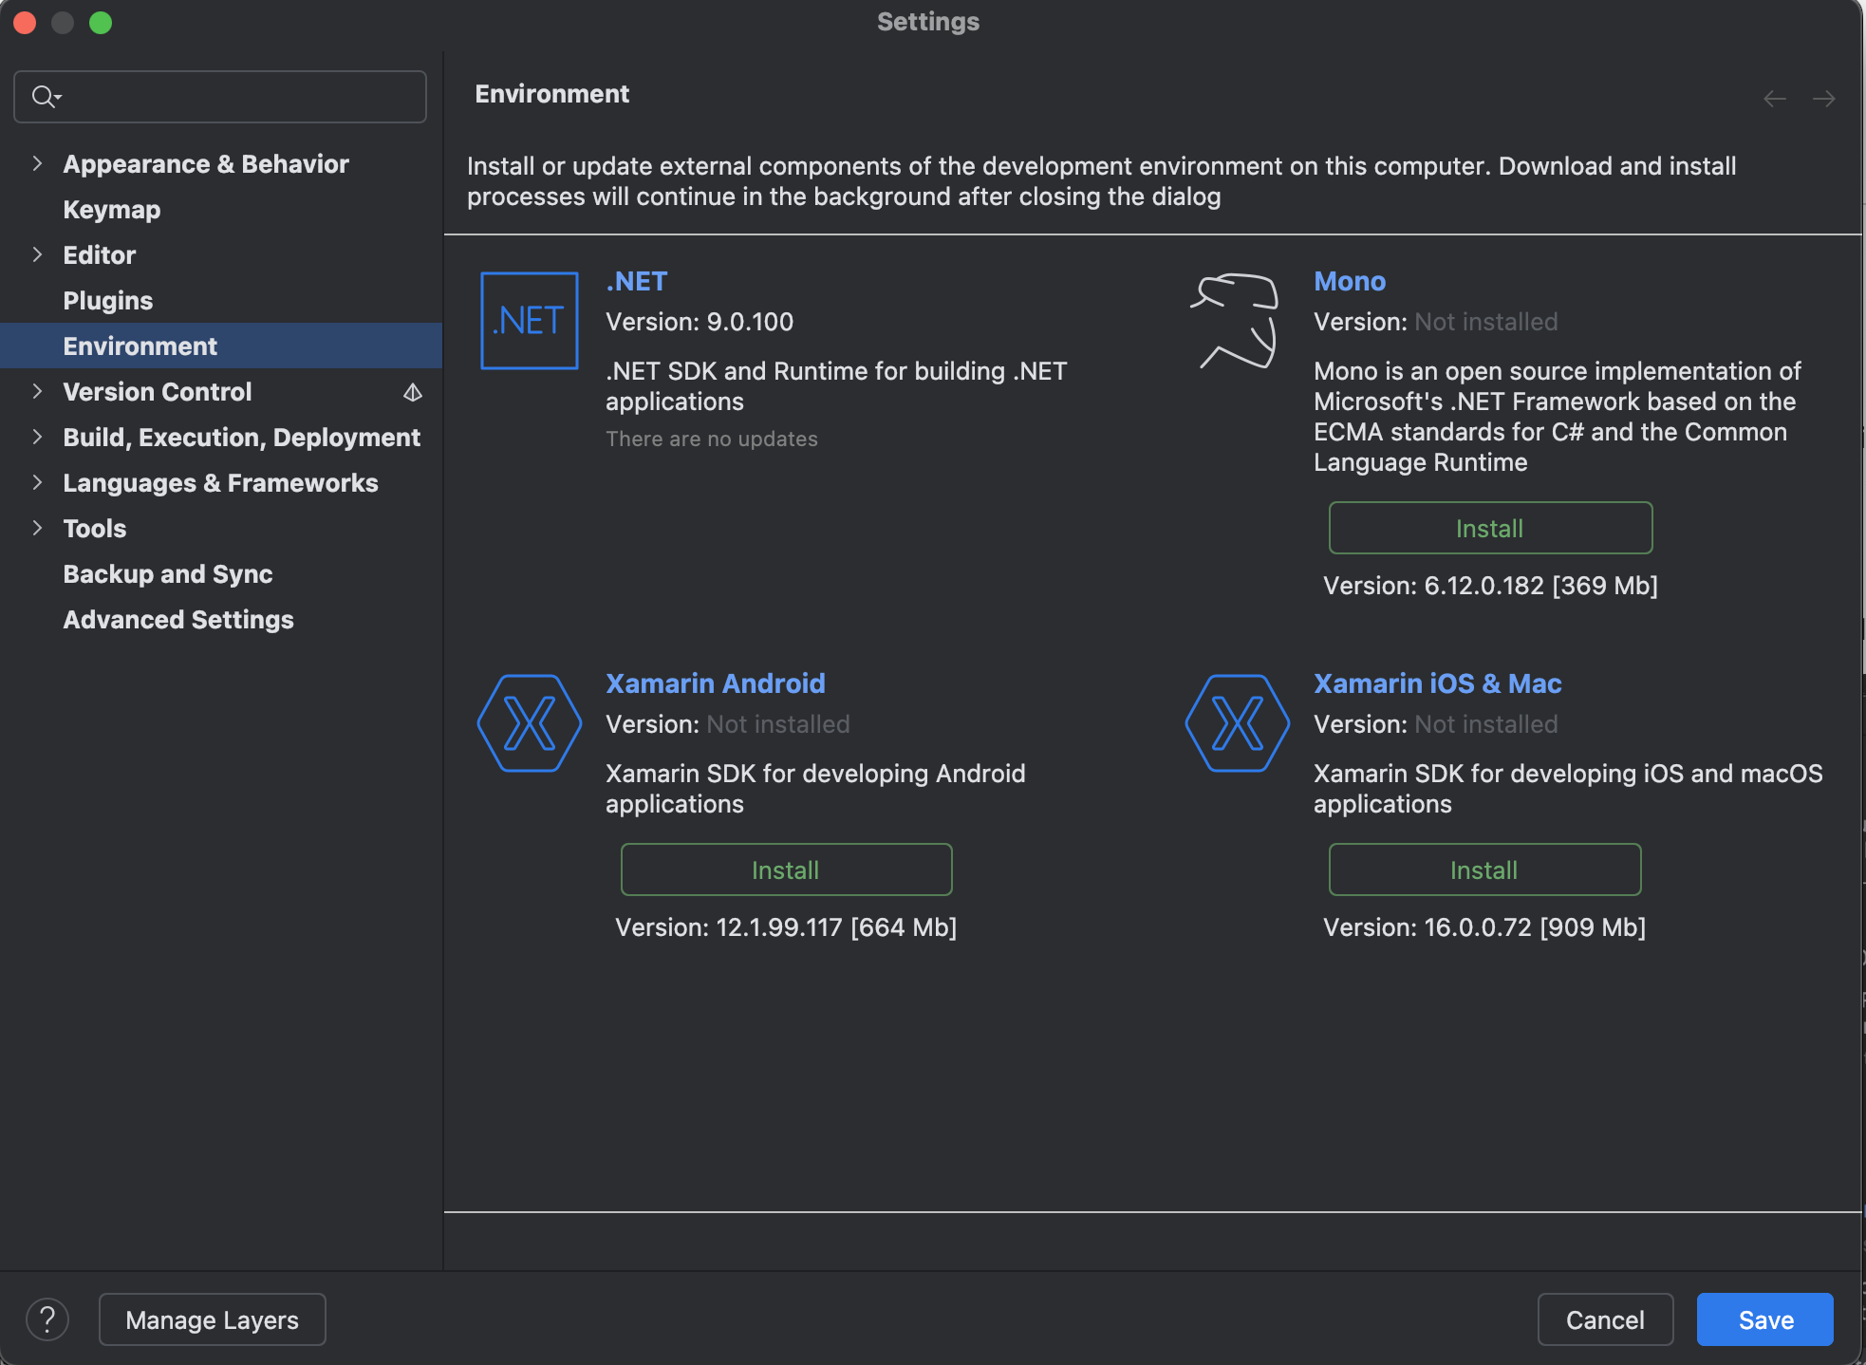This screenshot has width=1866, height=1365.
Task: Click the Xamarin Android hexagon icon
Action: coord(529,723)
